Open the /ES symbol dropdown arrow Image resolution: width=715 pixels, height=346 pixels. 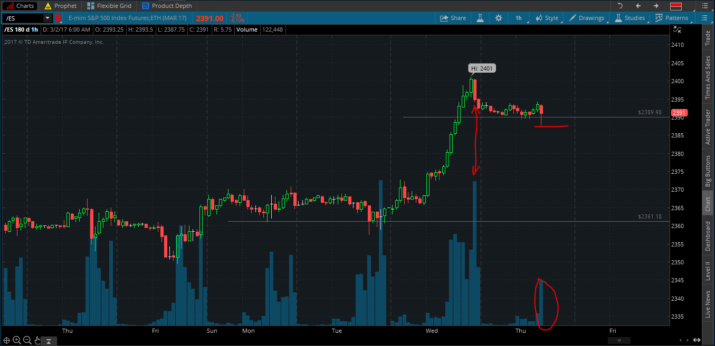click(47, 18)
